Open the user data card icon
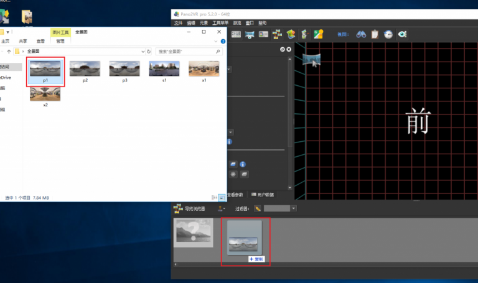 tap(263, 34)
